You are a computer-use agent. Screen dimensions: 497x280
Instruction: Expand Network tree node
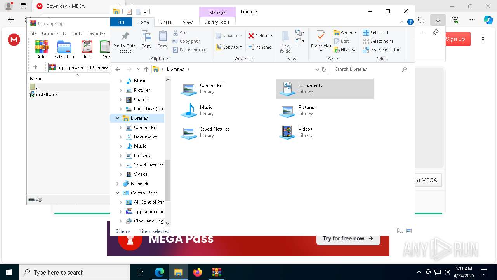pos(118,184)
